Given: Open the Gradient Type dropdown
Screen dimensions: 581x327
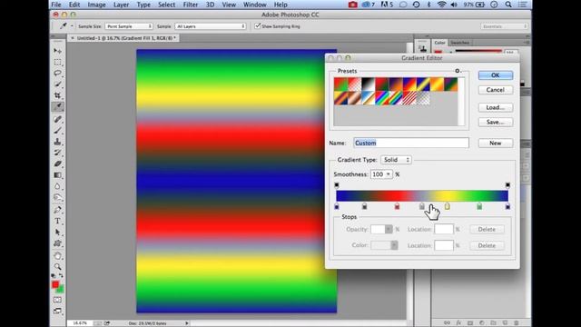Looking at the screenshot, I should (396, 160).
